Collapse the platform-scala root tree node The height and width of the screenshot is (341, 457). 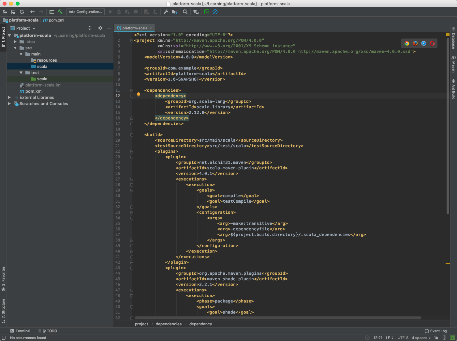[9, 35]
